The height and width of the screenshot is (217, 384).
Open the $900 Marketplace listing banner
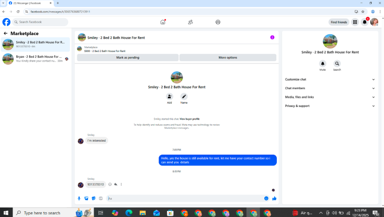(177, 49)
